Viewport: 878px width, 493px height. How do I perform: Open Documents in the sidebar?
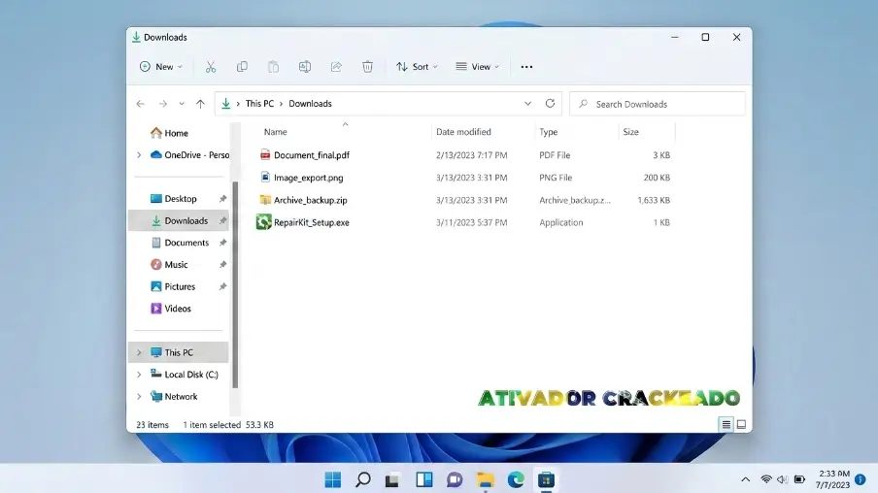pyautogui.click(x=181, y=243)
